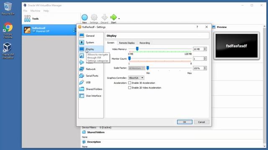Click the Monitor Count spinner arrows

[205, 59]
